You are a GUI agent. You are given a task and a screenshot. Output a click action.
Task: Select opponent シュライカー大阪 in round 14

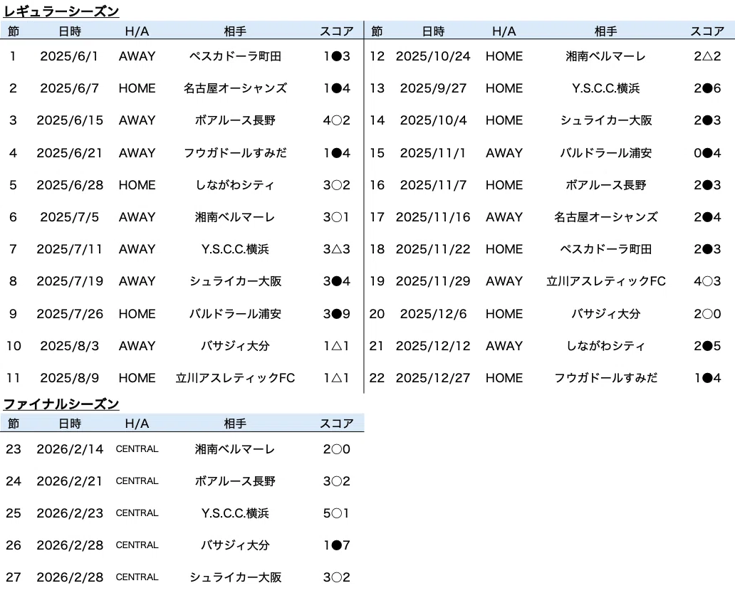(605, 120)
